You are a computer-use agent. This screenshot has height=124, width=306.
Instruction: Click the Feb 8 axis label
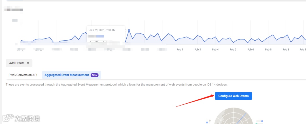(x=268, y=49)
